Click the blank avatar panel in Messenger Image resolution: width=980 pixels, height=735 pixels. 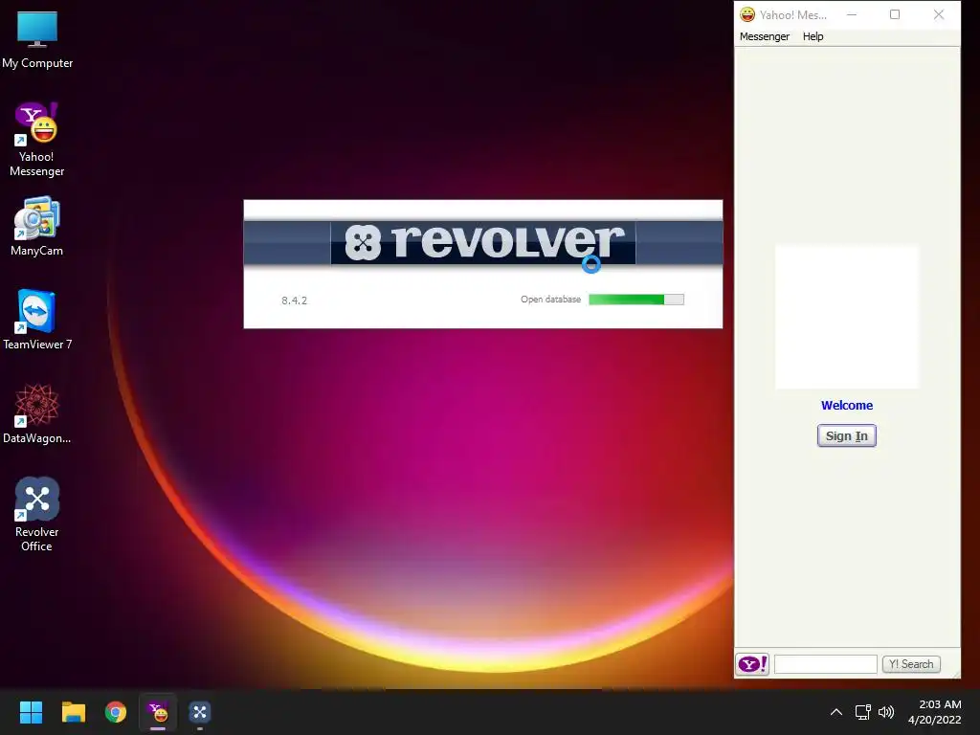pos(847,317)
